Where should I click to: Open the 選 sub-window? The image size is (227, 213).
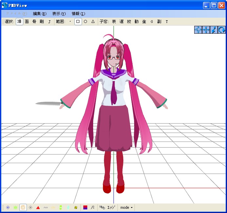(122, 22)
